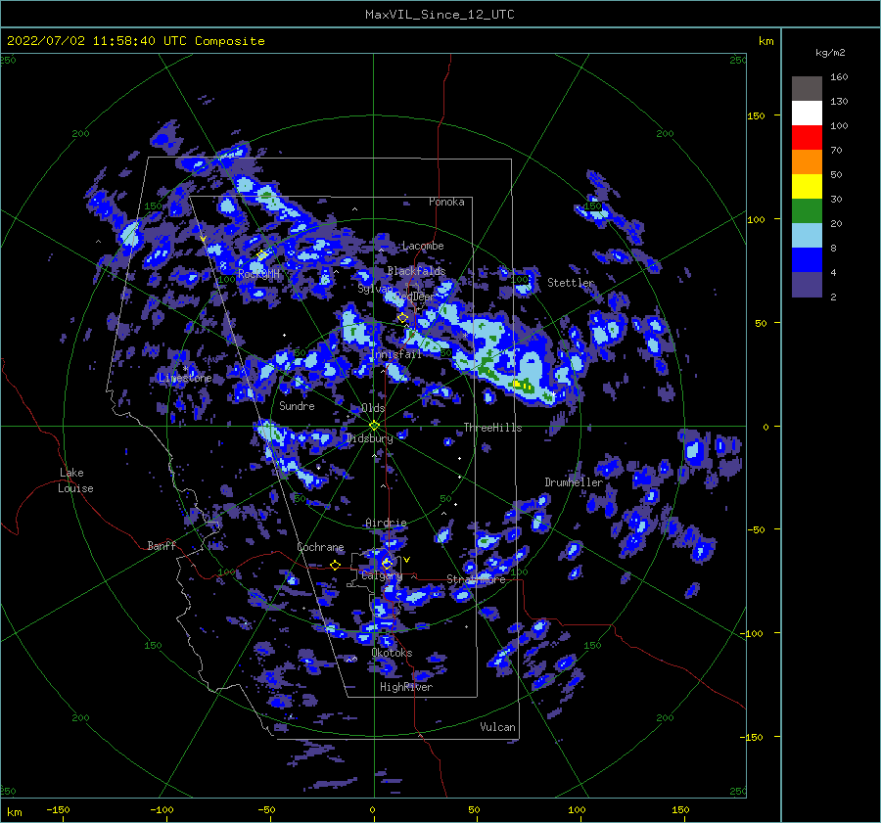This screenshot has width=881, height=823.
Task: Click the Okotoks town label
Action: coord(392,653)
